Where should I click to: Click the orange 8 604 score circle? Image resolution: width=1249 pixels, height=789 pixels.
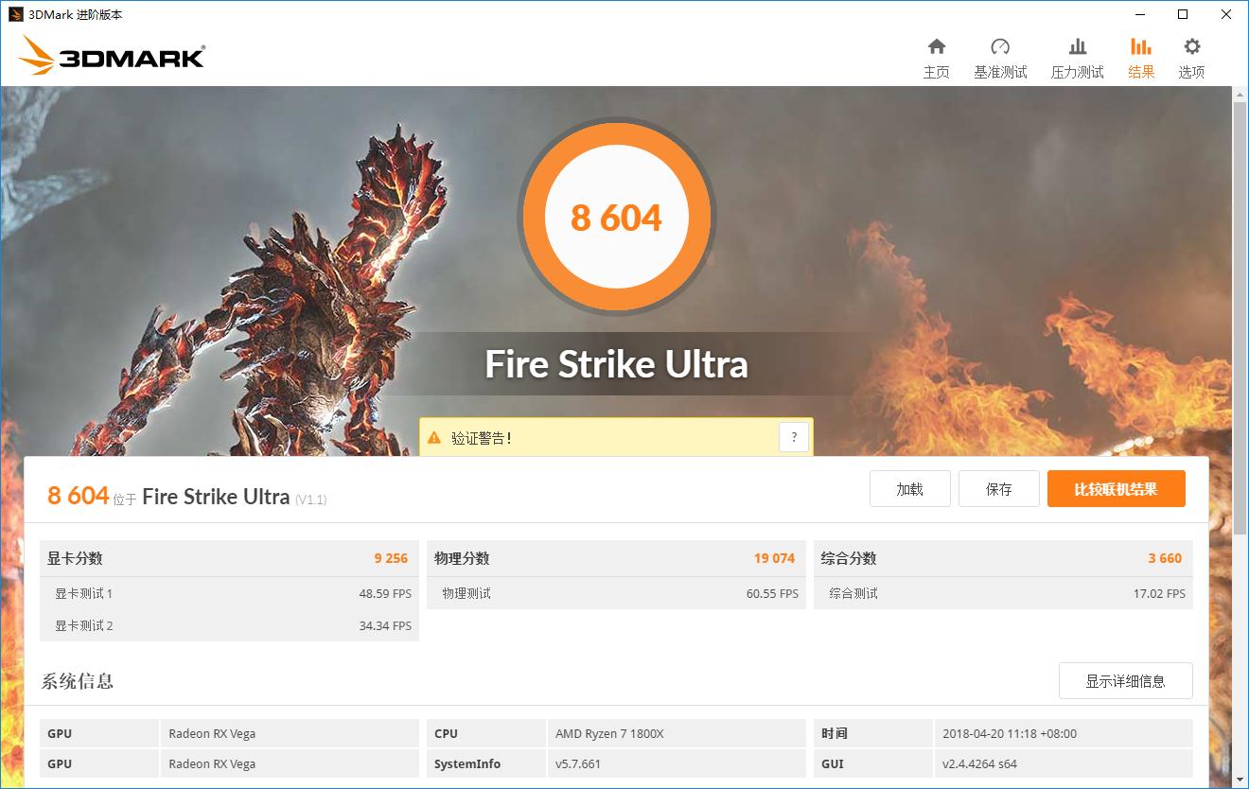coord(616,218)
